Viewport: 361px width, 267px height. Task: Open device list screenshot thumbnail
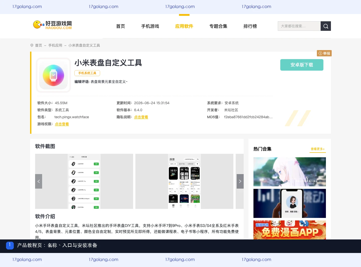84,181
